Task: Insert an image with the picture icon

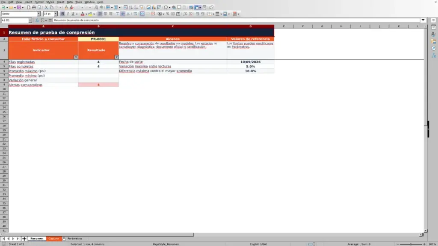Action: (x=148, y=7)
